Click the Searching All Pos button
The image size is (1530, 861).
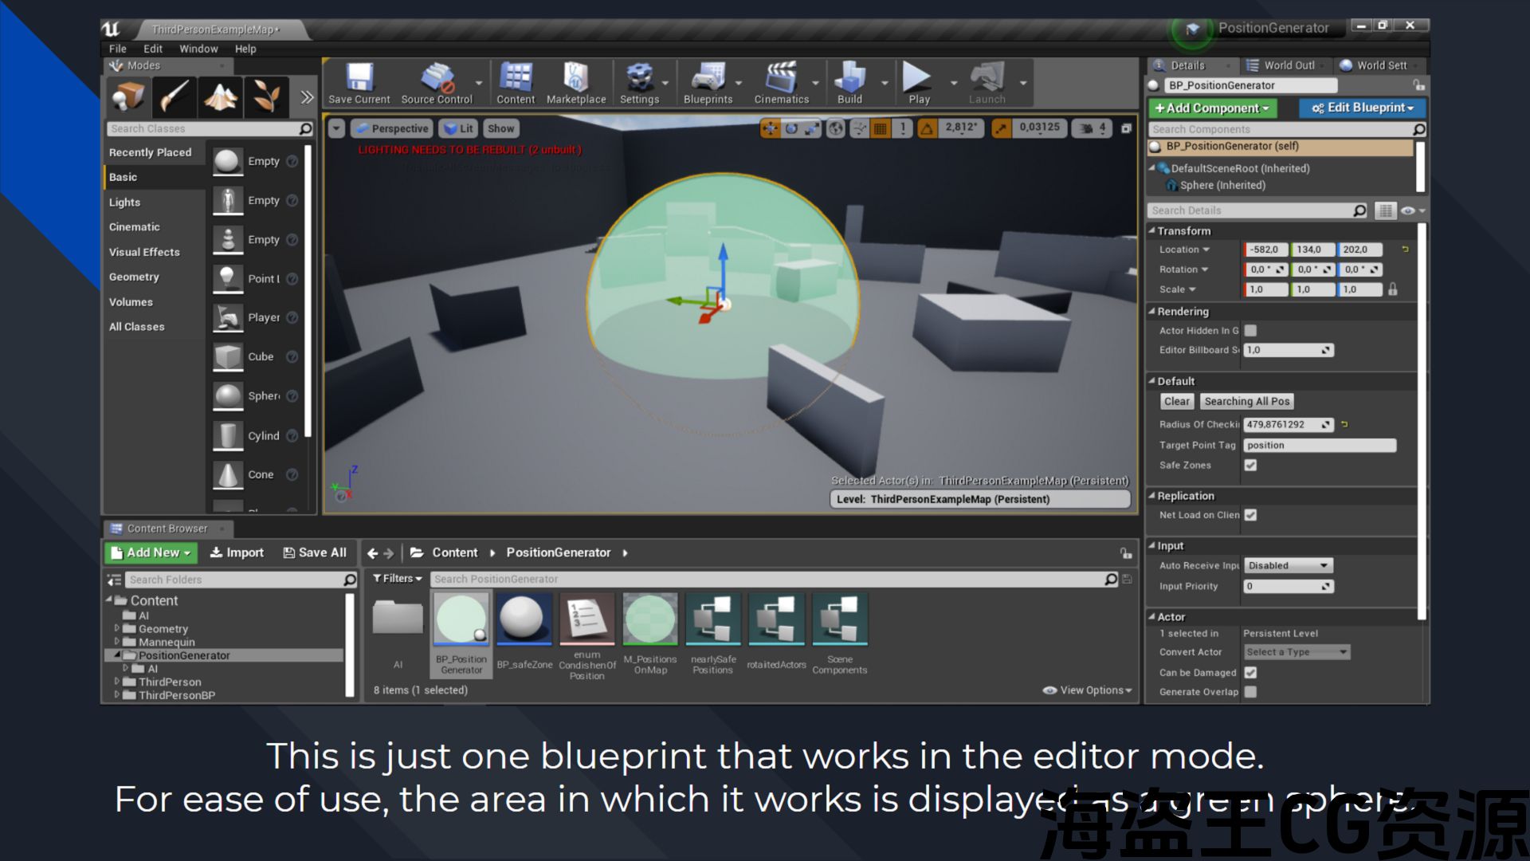coord(1246,402)
